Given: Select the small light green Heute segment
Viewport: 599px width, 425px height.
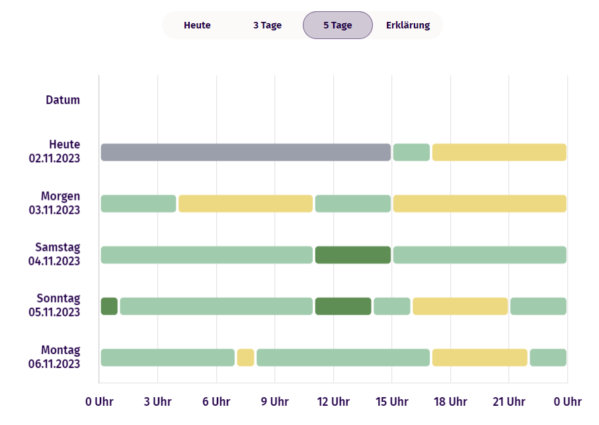Looking at the screenshot, I should 411,152.
